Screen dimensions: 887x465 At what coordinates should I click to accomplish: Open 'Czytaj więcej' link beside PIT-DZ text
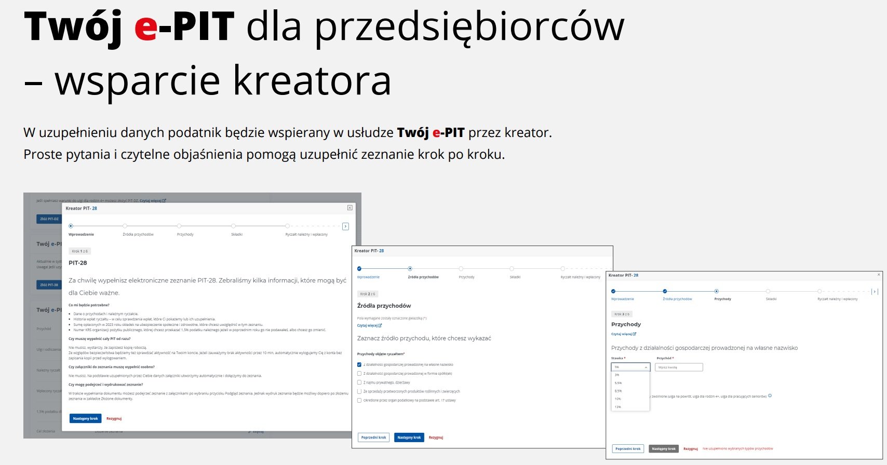click(153, 200)
